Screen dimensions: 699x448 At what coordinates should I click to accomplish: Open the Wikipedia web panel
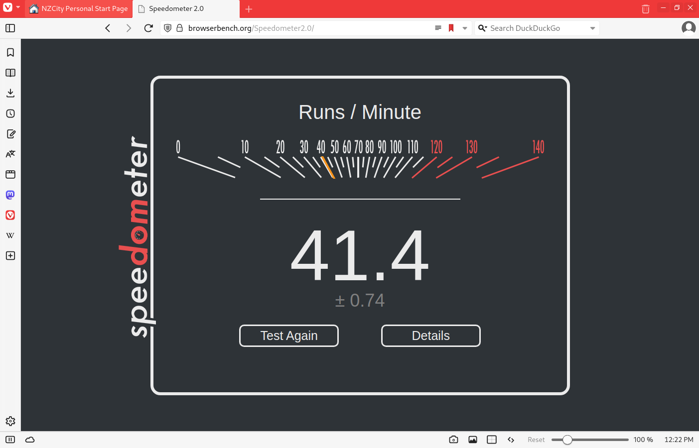coord(10,235)
